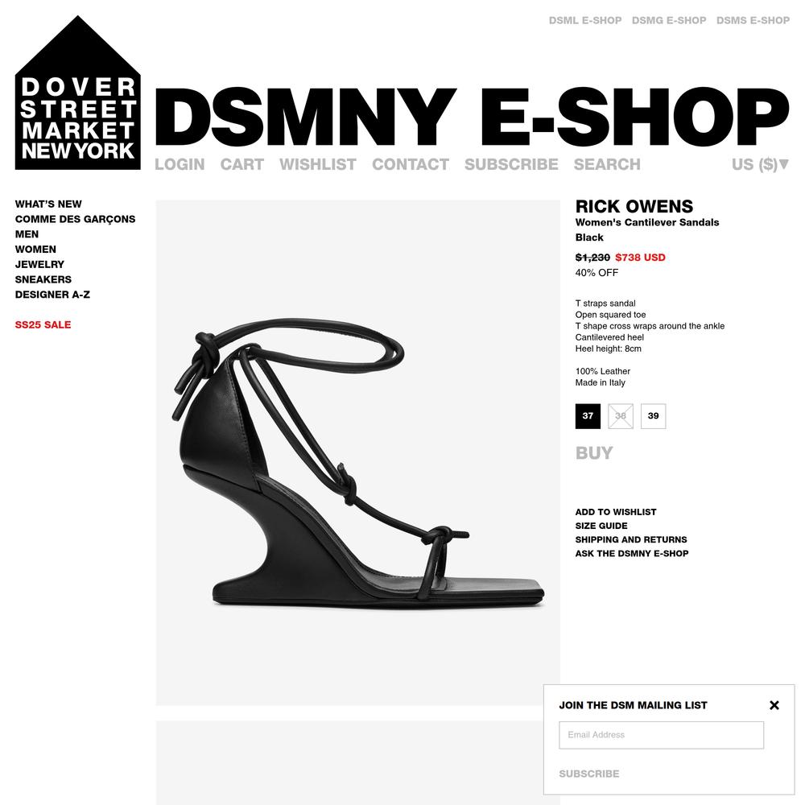
Task: Select sold-out size 38
Action: (x=621, y=416)
